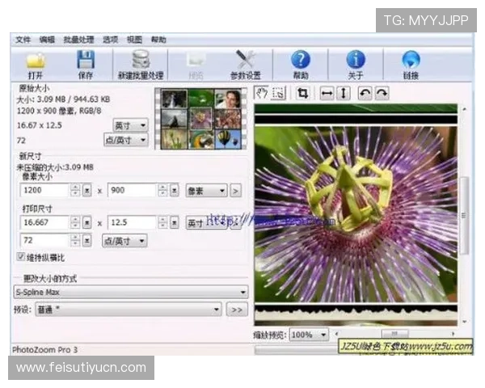485x388 pixels.
Task: Click preview scrollbar down arrow
Action: click(464, 322)
